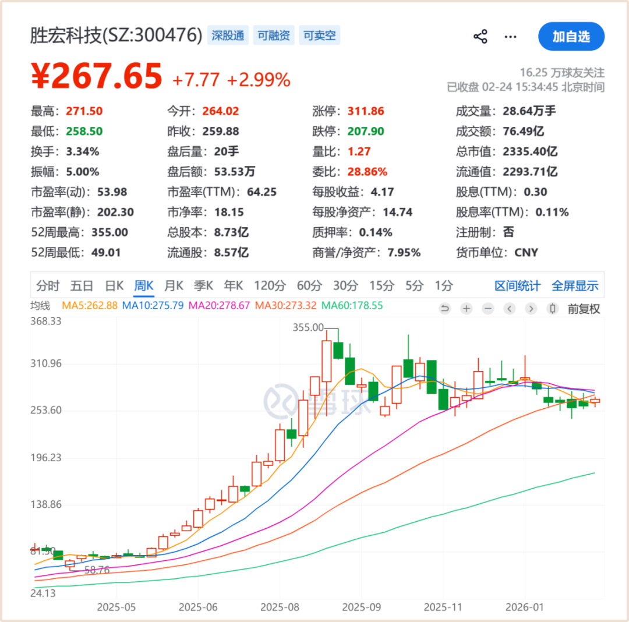Click the 深股通 badge

click(x=228, y=35)
